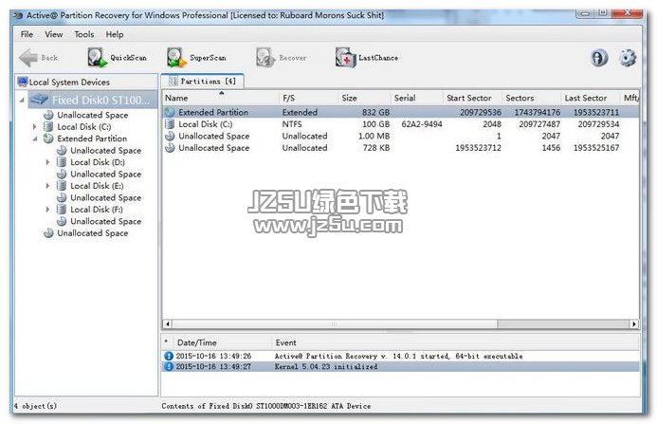
Task: Select Local Disk (F:) in the tree
Action: [97, 210]
